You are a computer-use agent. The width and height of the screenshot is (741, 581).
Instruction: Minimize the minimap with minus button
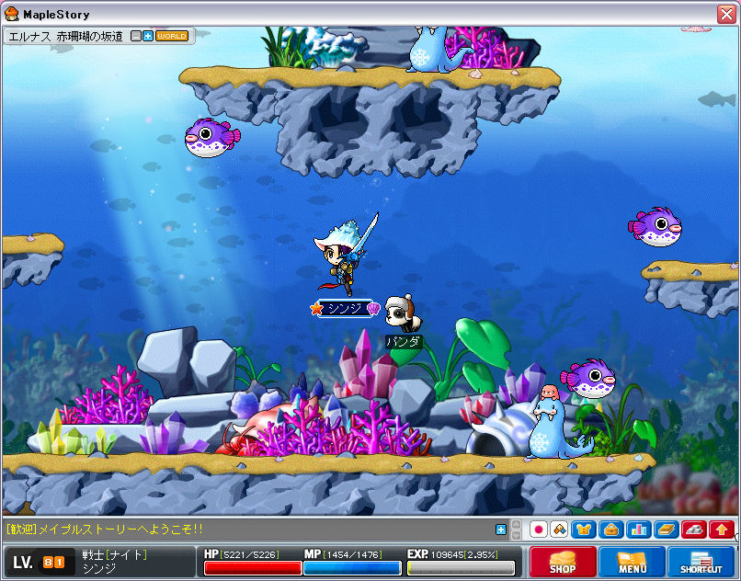coord(136,36)
